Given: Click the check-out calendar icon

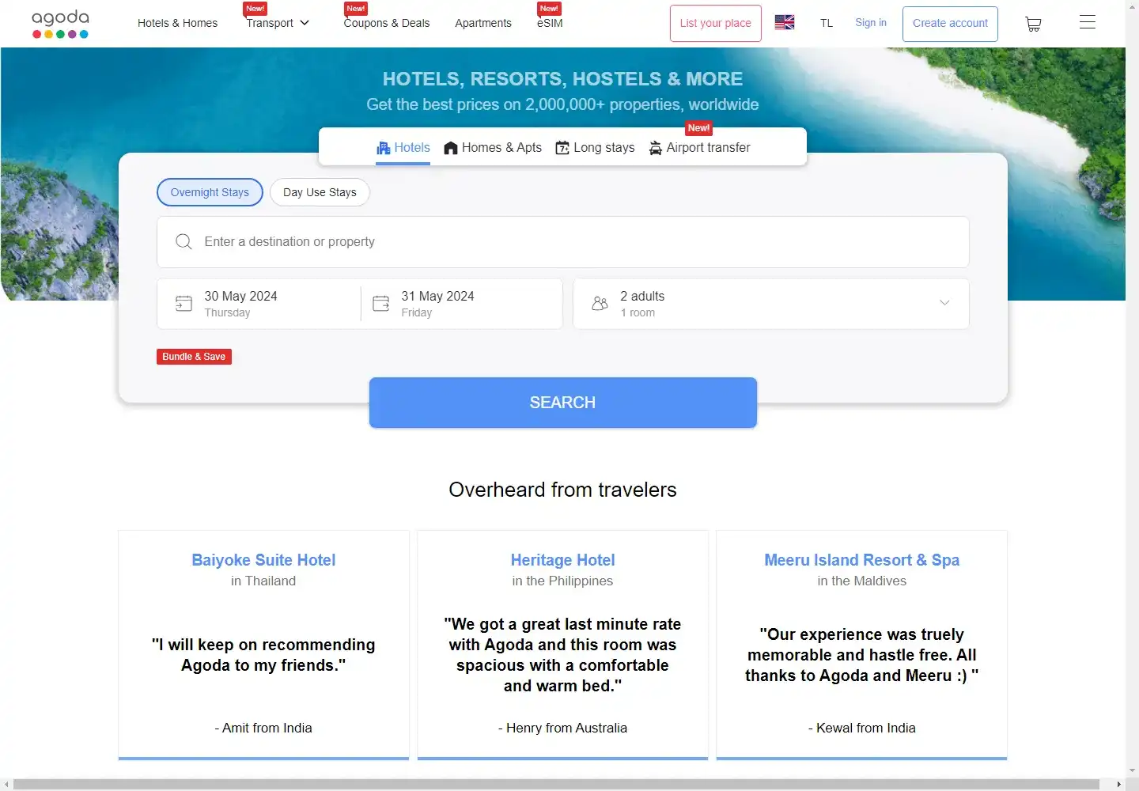Looking at the screenshot, I should 380,304.
